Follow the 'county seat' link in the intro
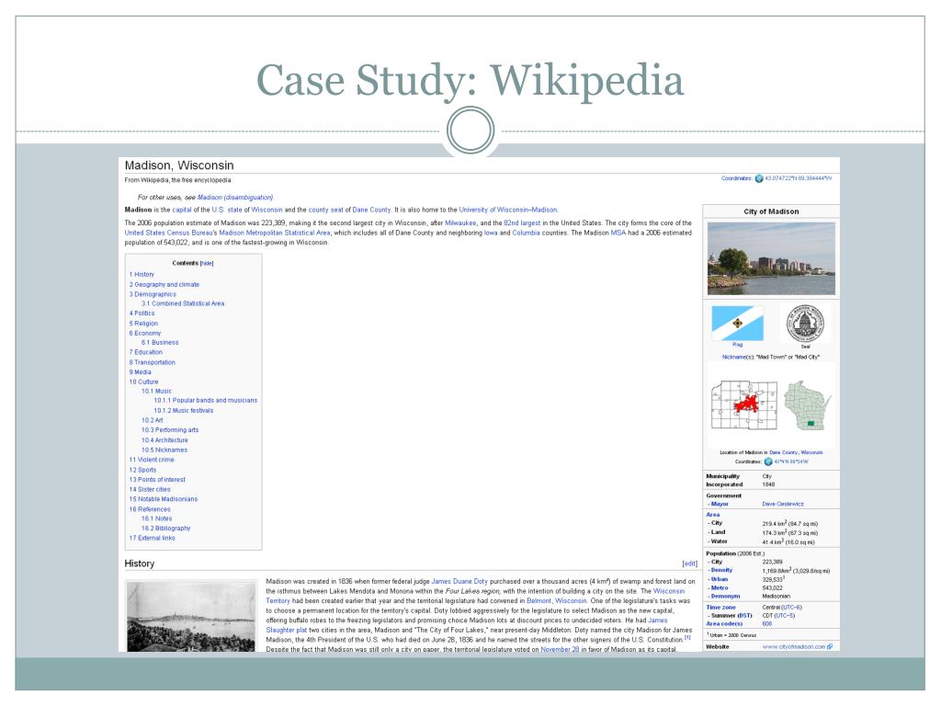The width and height of the screenshot is (941, 706). point(326,210)
